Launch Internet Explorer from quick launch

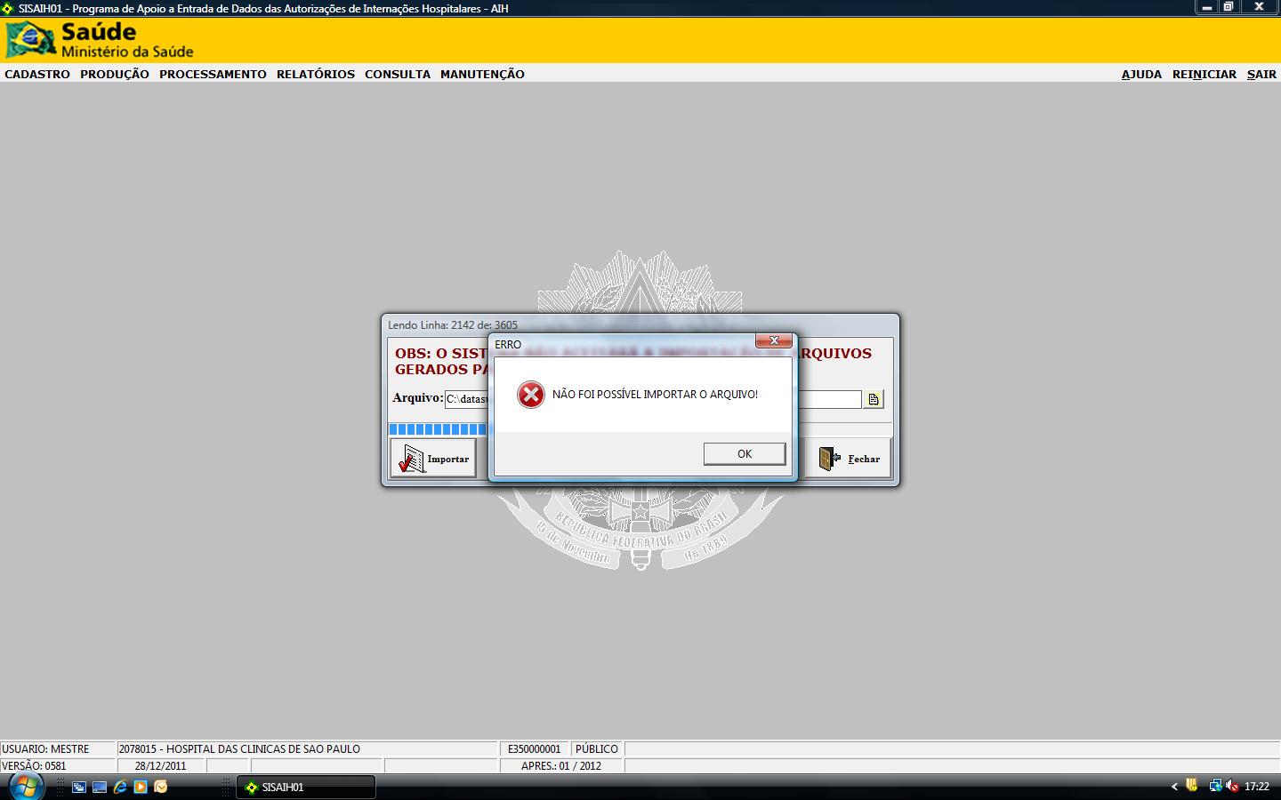120,787
